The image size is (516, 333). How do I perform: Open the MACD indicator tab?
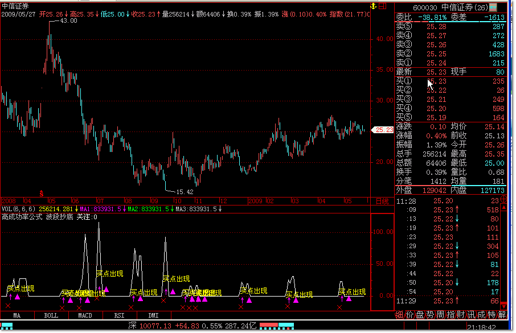click(x=85, y=315)
